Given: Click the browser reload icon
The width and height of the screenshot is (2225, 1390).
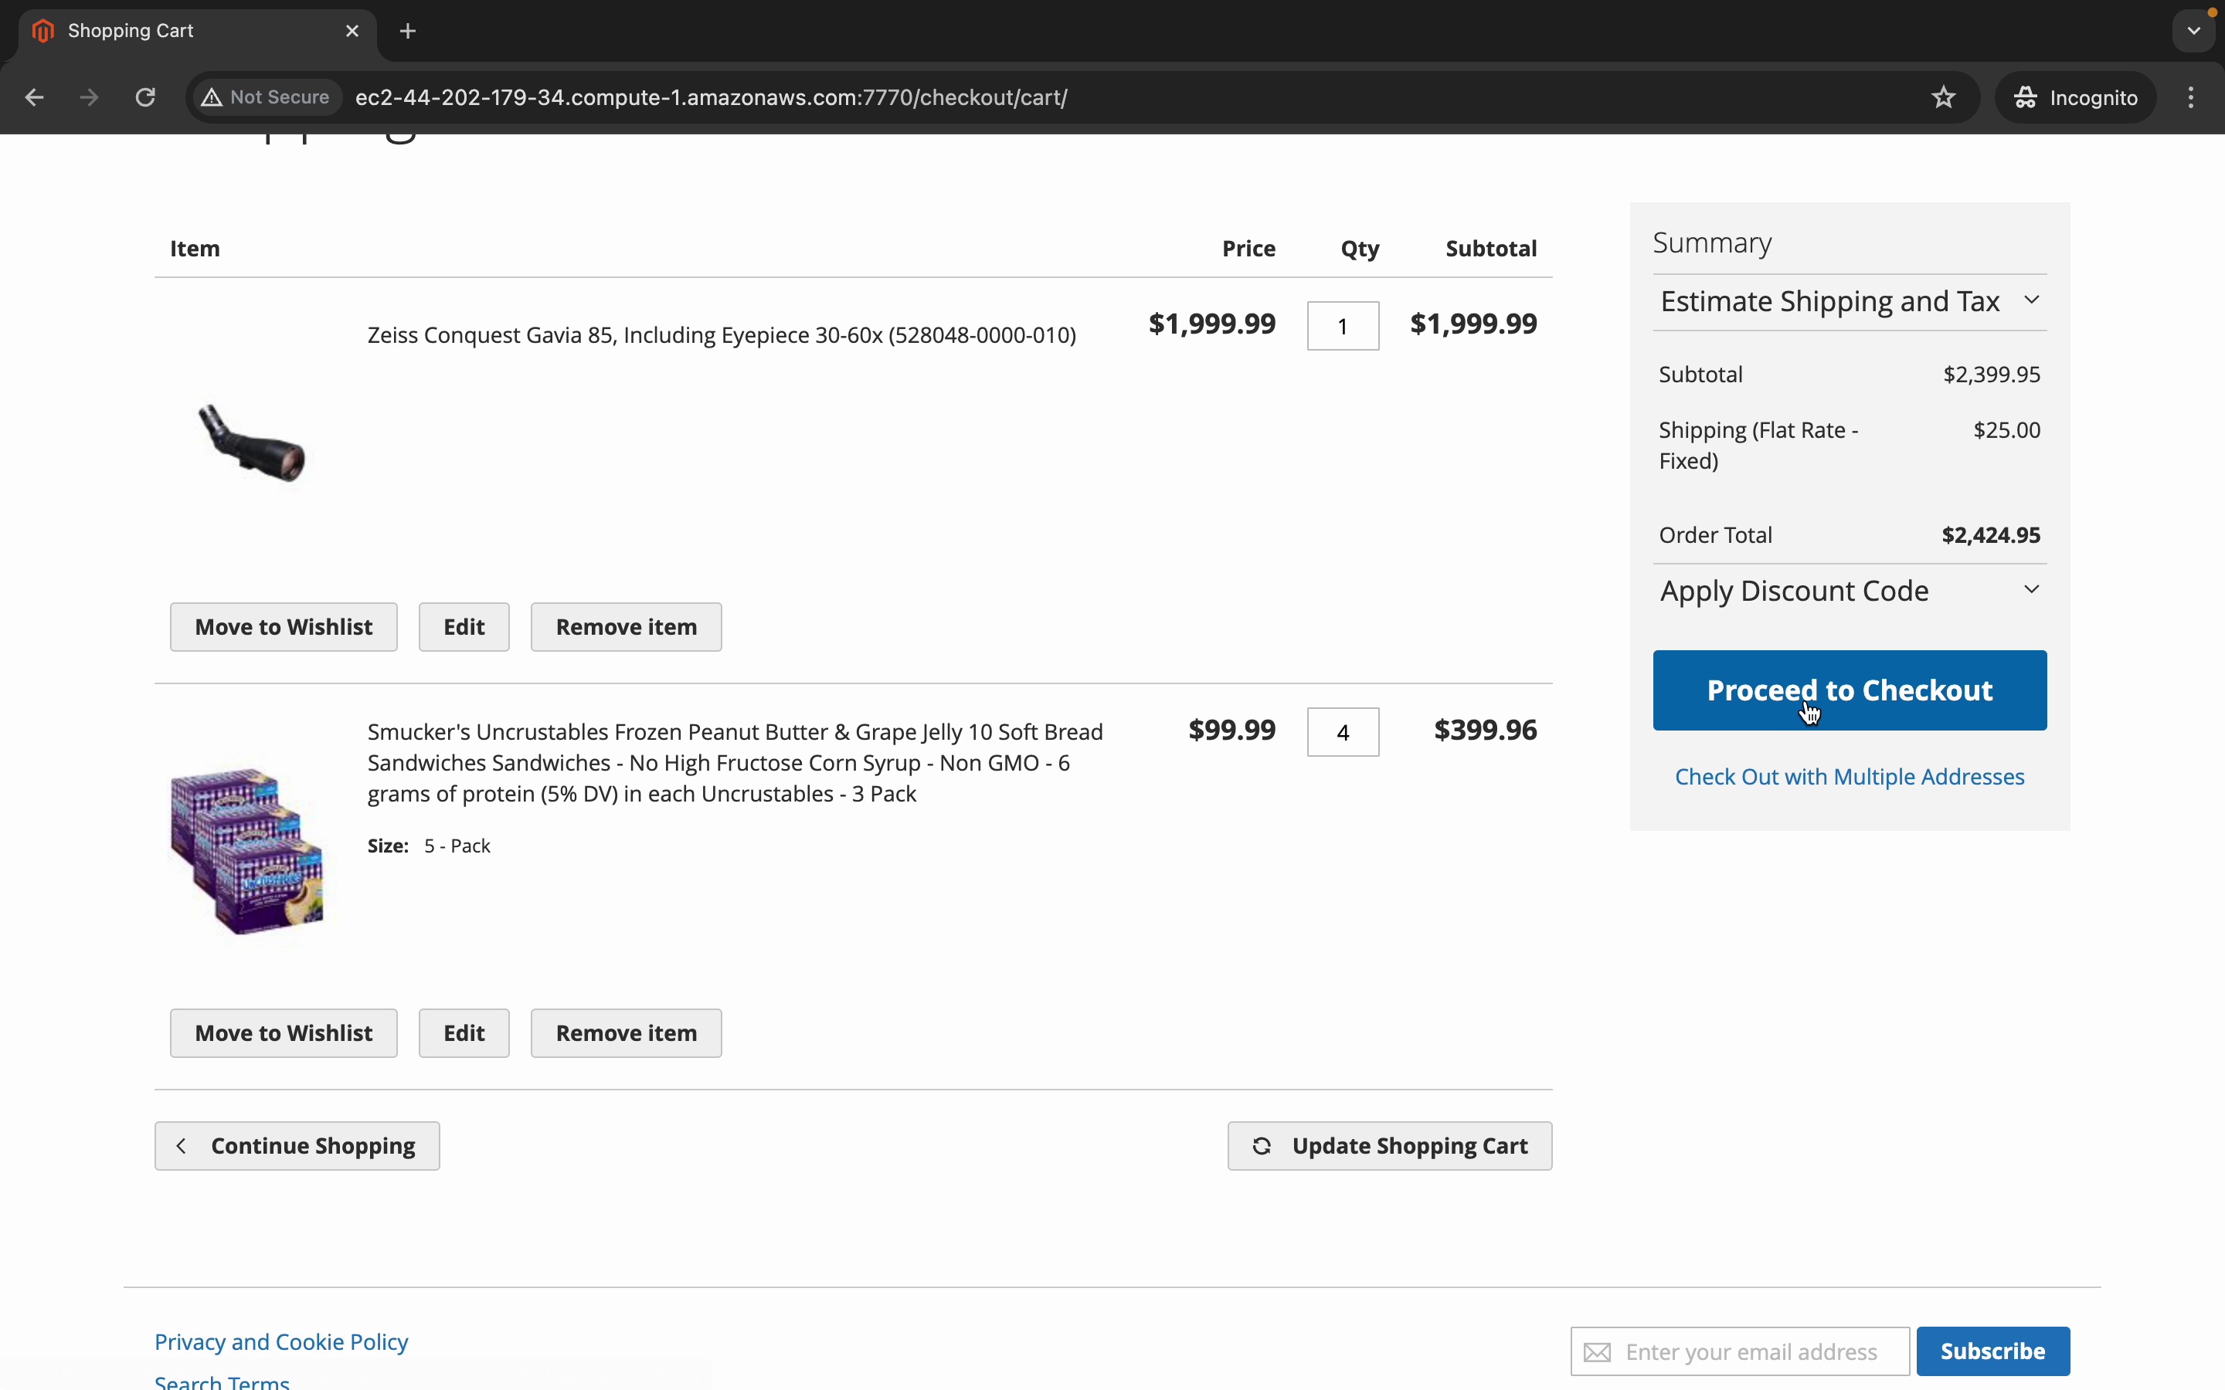Looking at the screenshot, I should pyautogui.click(x=145, y=97).
